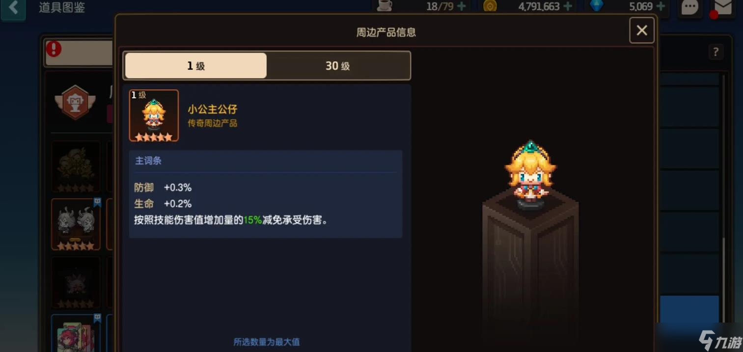The height and width of the screenshot is (352, 743).
Task: Click the red exclamation alert icon
Action: 54,49
